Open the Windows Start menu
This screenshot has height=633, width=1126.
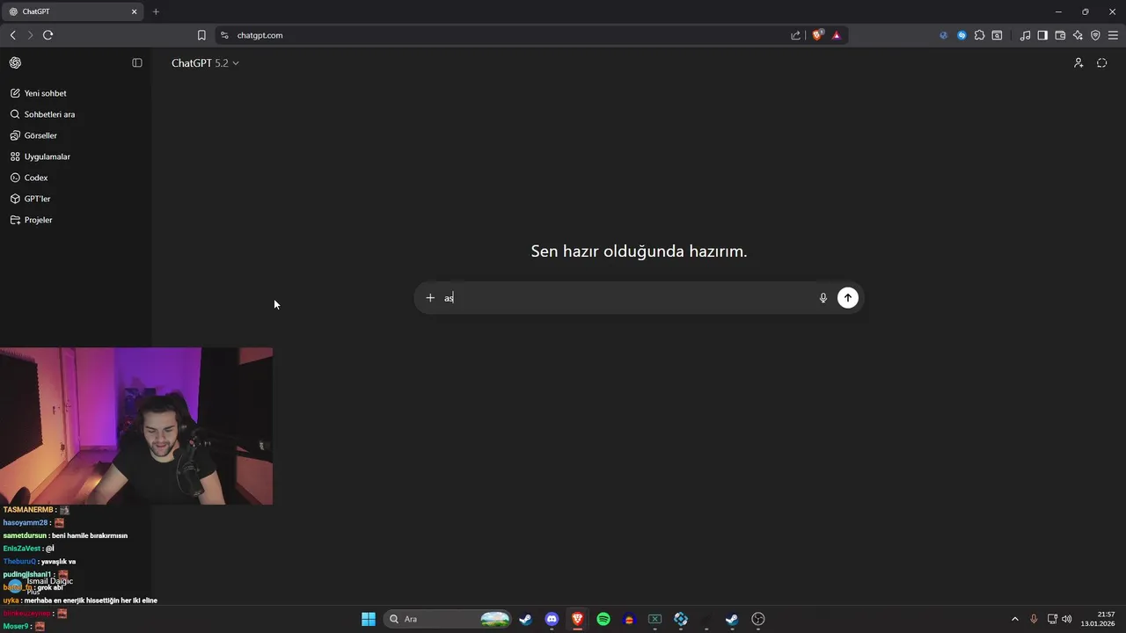(x=369, y=619)
